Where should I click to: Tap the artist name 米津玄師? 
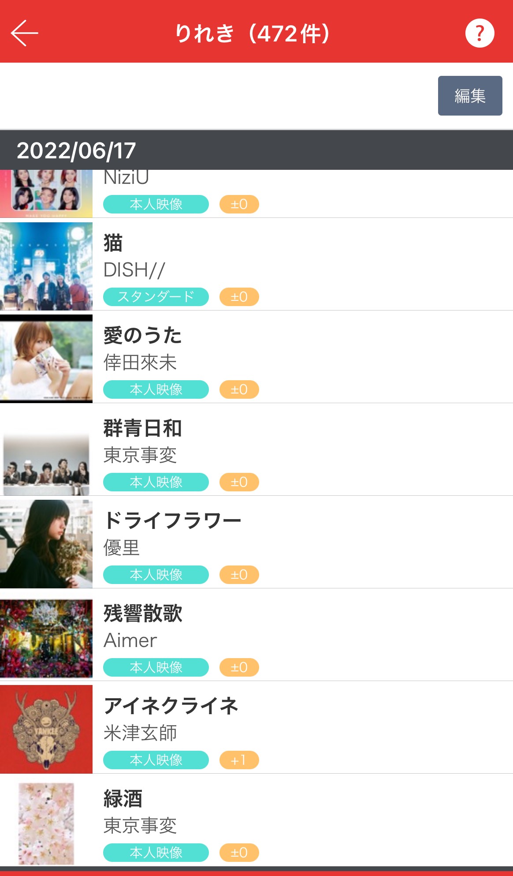tap(140, 733)
